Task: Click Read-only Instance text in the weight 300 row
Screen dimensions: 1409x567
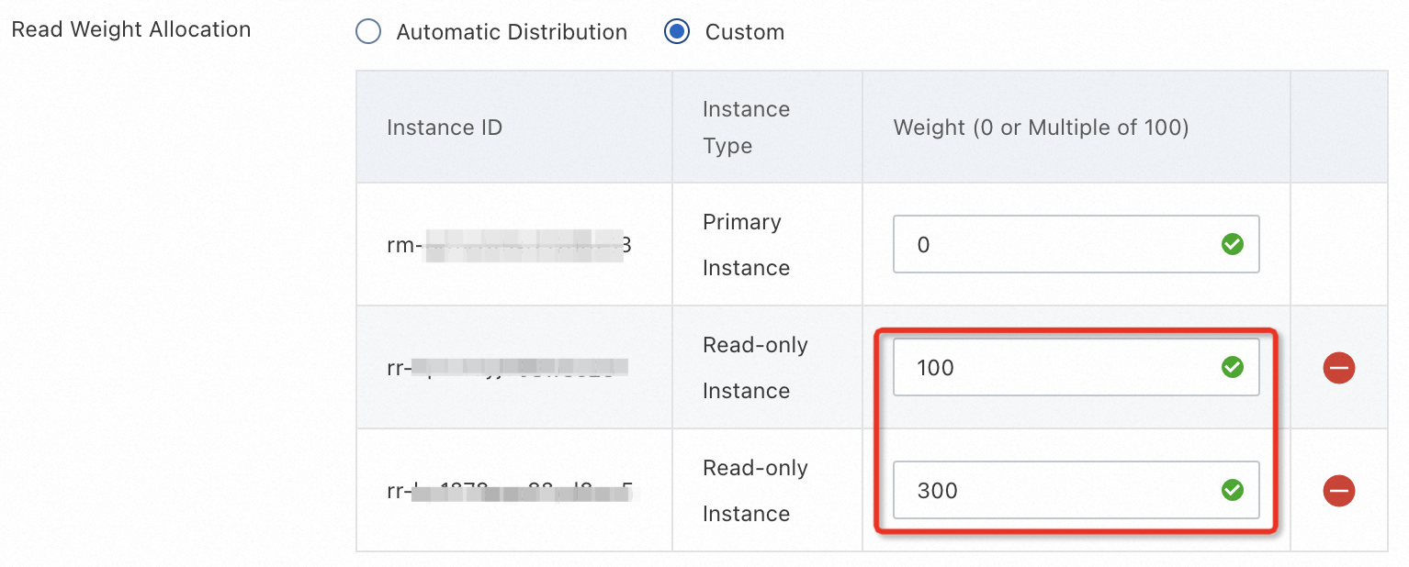Action: click(754, 491)
